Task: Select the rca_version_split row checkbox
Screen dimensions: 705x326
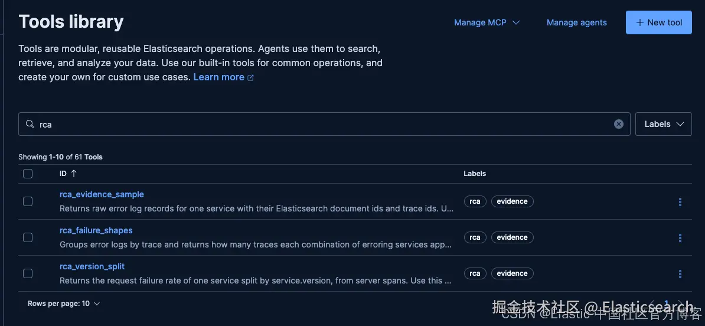Action: 28,273
